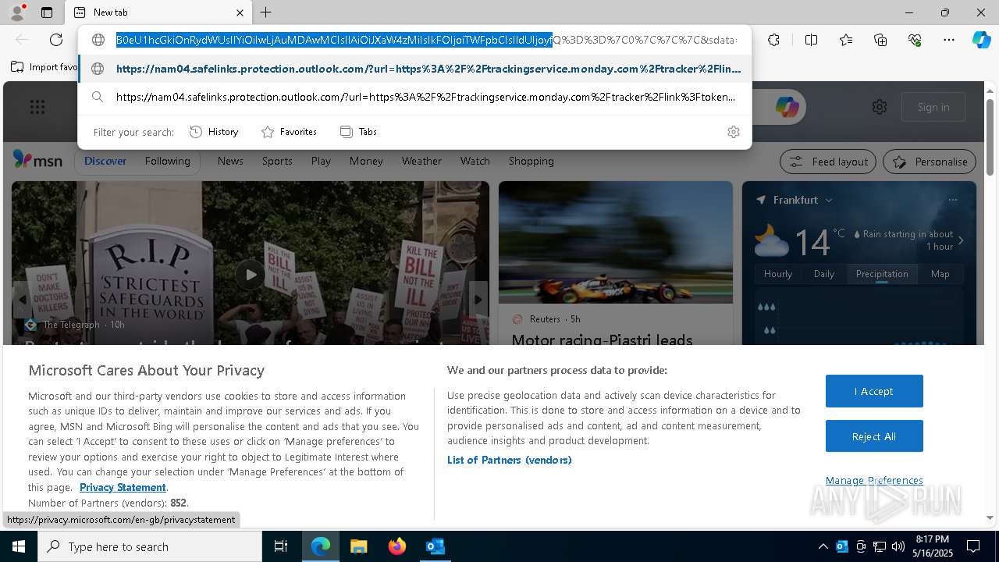This screenshot has height=562, width=999.
Task: Open Import favorites bookmark bar item
Action: pos(44,67)
